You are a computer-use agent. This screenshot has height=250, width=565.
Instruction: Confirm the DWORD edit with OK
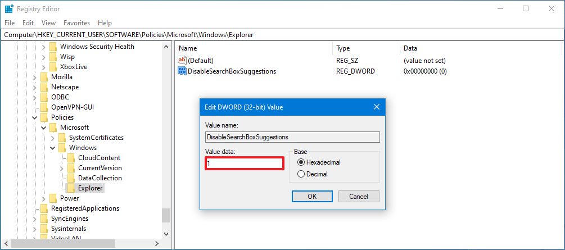(312, 196)
